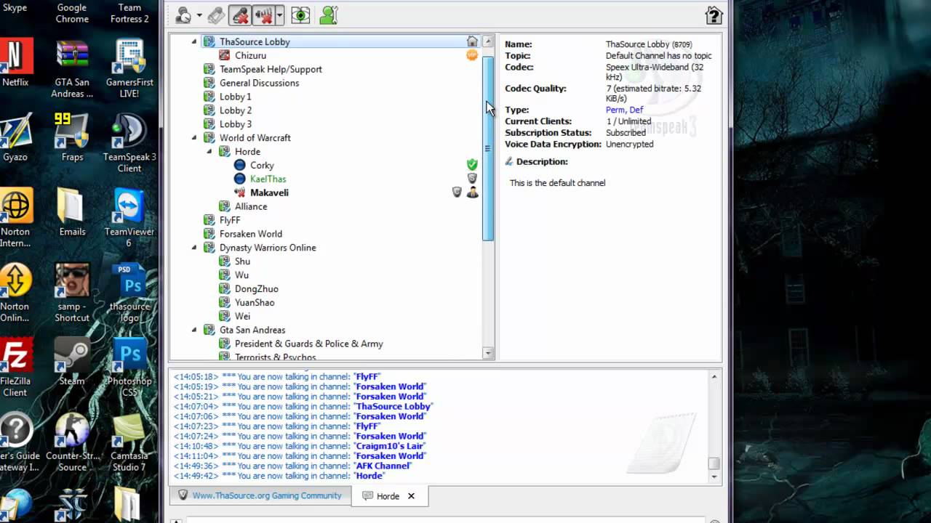Click Makaveli's grey shield icon
Image resolution: width=931 pixels, height=523 pixels.
point(457,192)
